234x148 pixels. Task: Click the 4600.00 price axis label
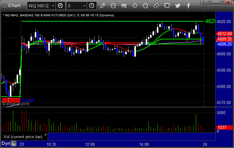(224, 54)
